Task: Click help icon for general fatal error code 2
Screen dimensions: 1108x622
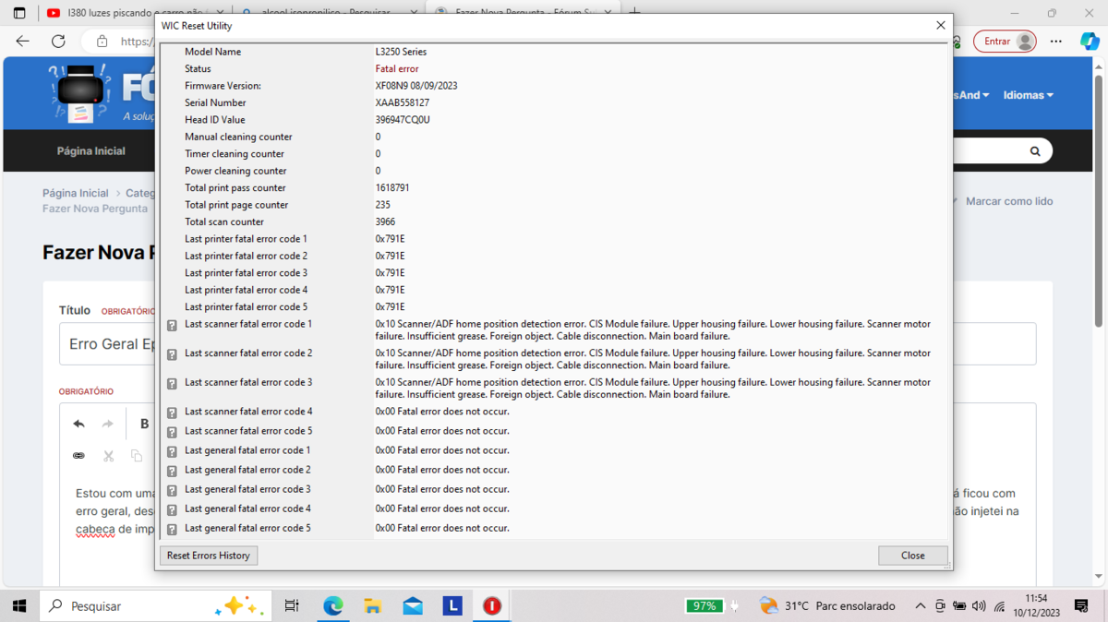Action: tap(172, 472)
